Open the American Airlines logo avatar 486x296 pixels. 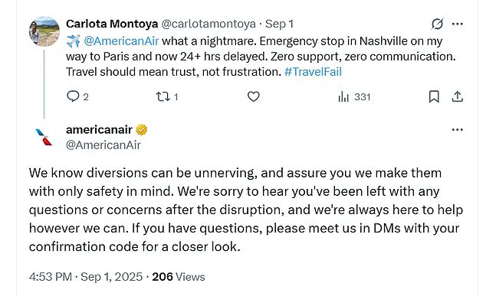[x=44, y=137]
